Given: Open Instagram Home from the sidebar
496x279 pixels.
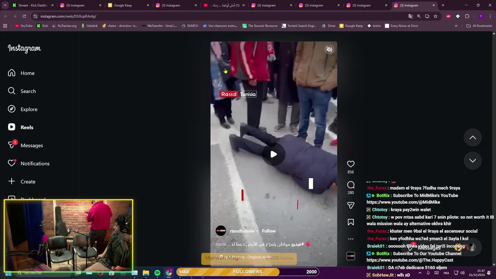Looking at the screenshot, I should coord(21,73).
